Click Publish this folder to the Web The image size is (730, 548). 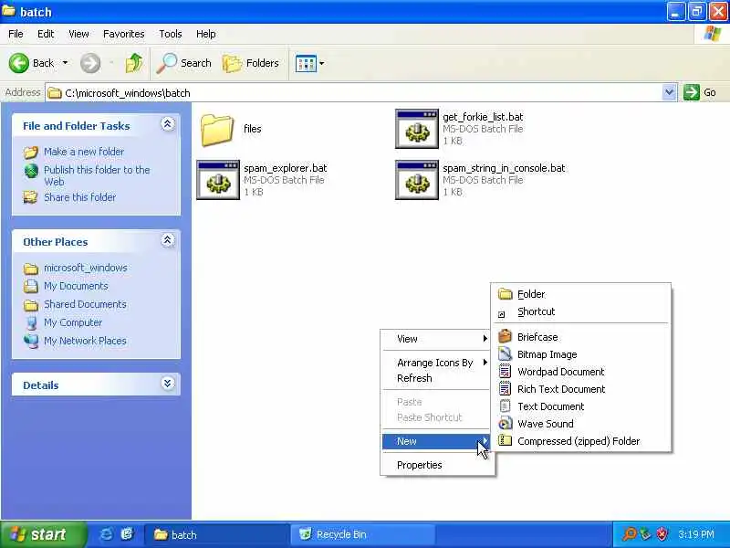tap(97, 175)
